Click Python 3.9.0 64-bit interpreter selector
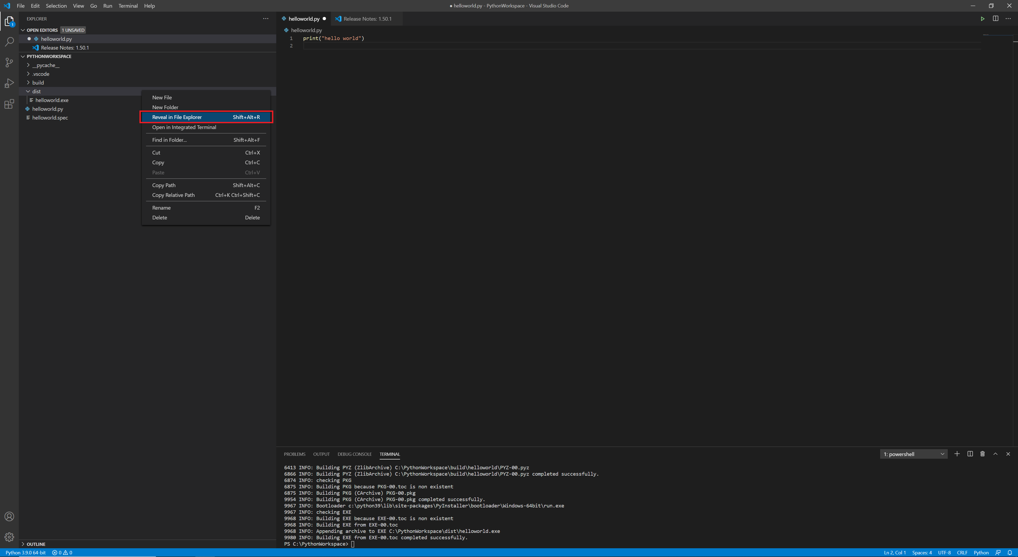1018x557 pixels. [26, 553]
